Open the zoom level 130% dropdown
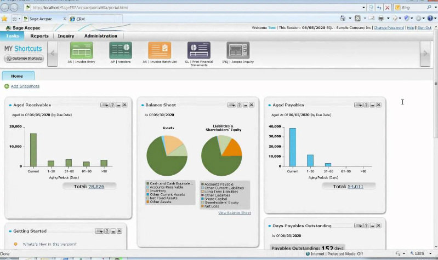 (x=430, y=253)
